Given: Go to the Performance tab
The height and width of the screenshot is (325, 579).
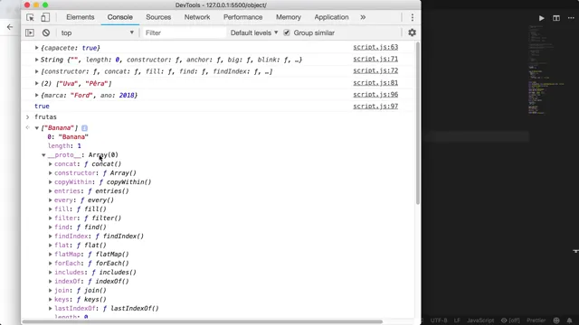Looking at the screenshot, I should (x=243, y=17).
